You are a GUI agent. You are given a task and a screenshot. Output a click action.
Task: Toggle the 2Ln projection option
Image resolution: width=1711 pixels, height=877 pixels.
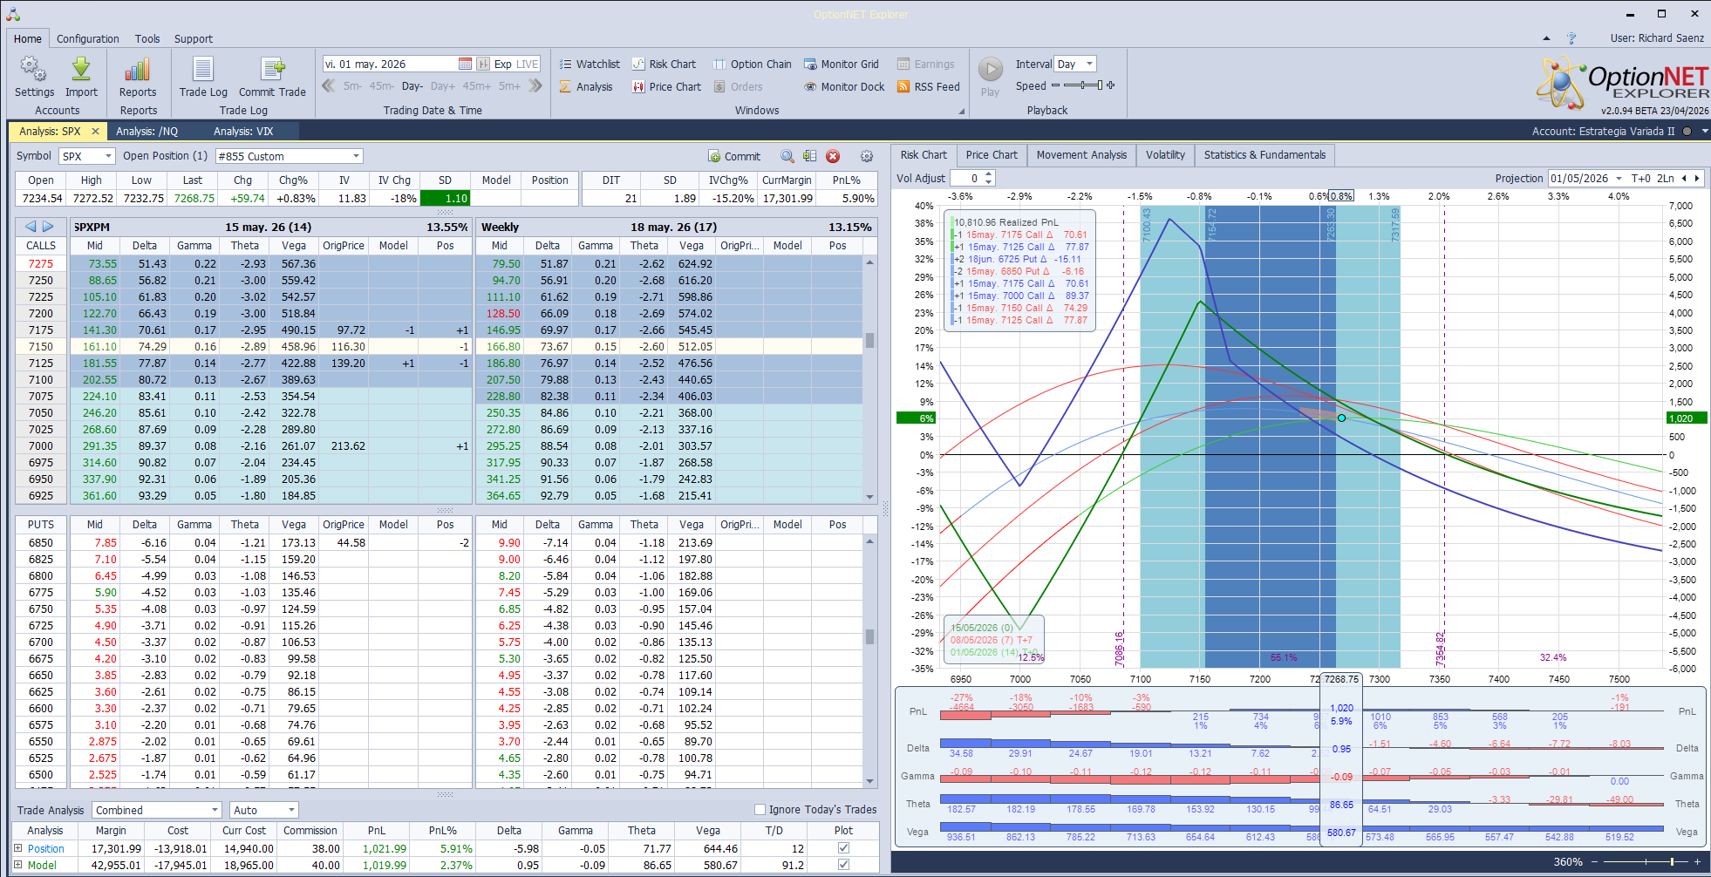pyautogui.click(x=1666, y=178)
